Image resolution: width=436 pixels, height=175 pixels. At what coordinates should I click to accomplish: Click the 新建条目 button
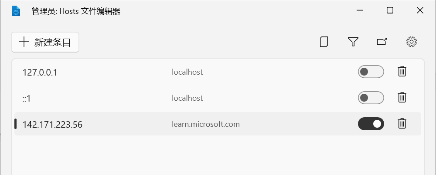[45, 42]
